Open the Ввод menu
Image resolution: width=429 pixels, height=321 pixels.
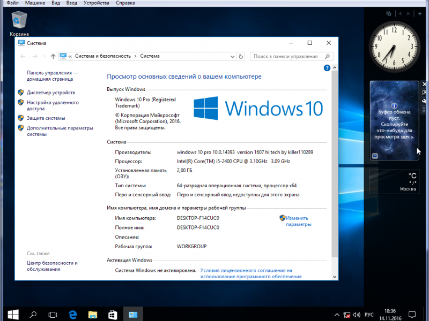[72, 3]
